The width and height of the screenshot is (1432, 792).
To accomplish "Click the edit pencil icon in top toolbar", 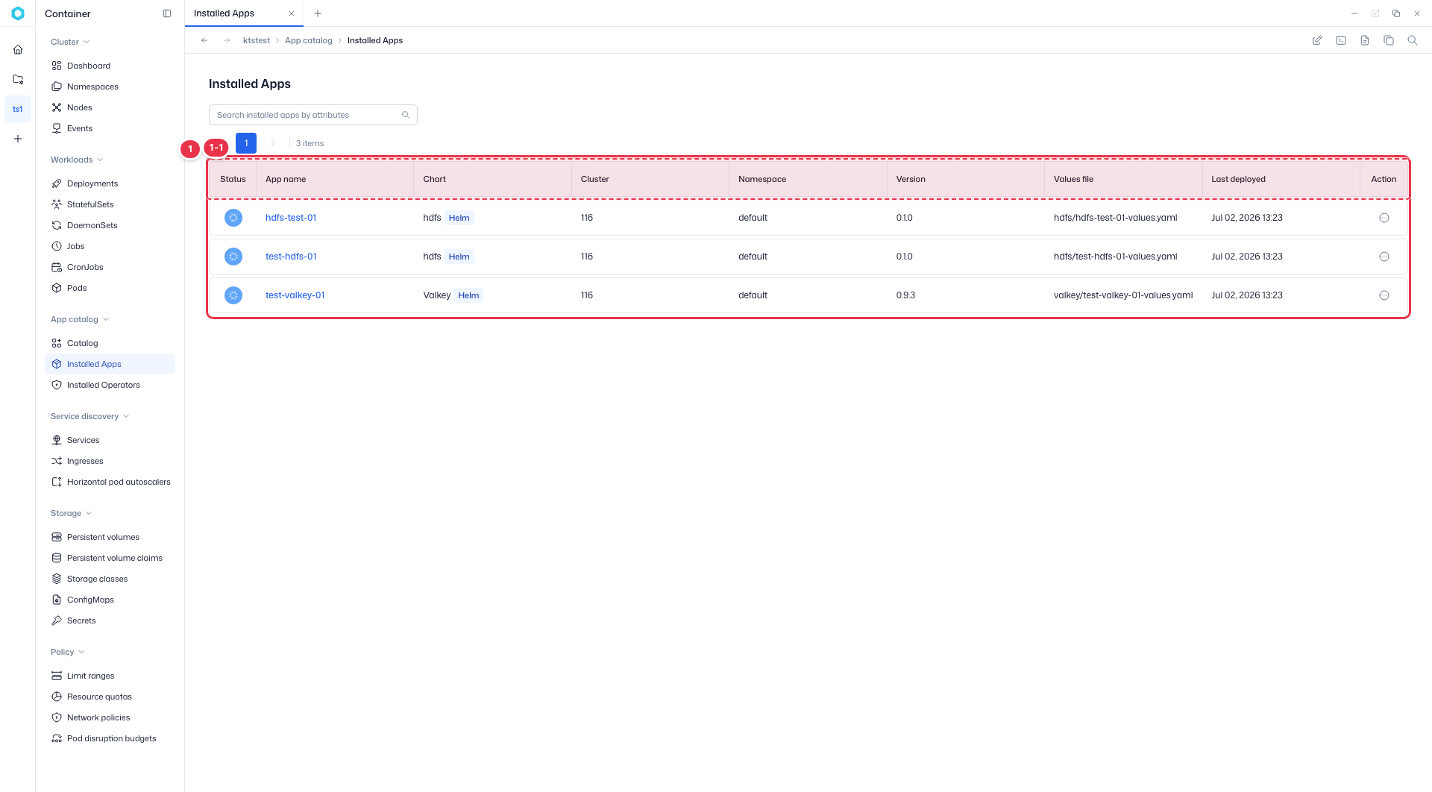I will click(x=1317, y=40).
